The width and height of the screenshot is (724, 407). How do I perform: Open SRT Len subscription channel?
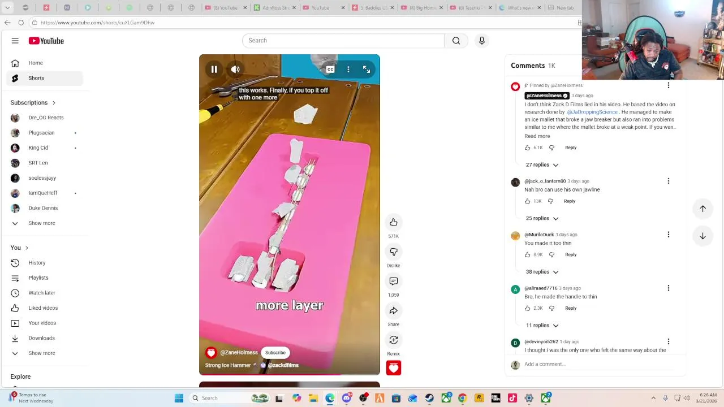tap(45, 163)
